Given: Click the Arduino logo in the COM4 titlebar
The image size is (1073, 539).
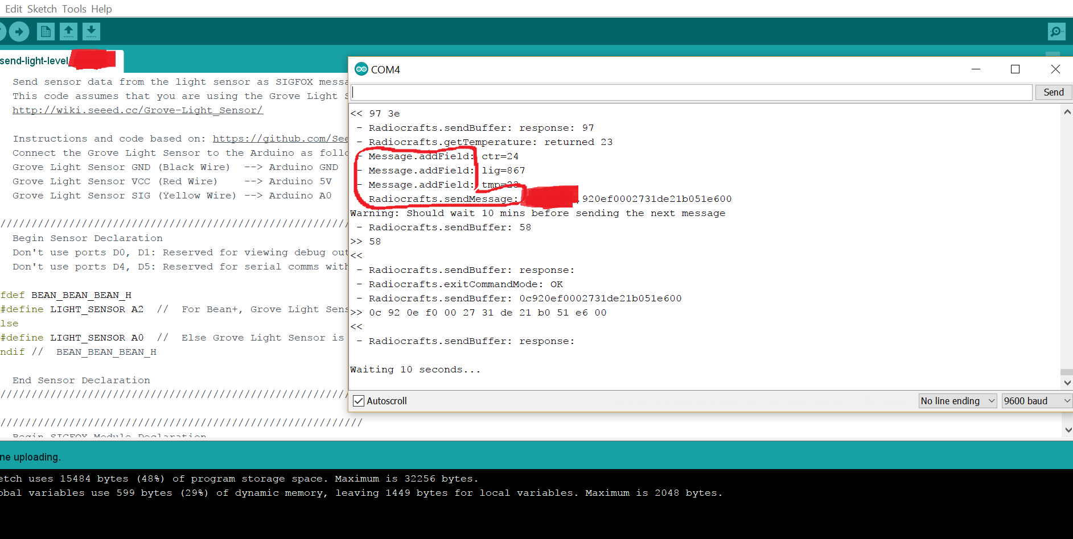Looking at the screenshot, I should pyautogui.click(x=361, y=69).
